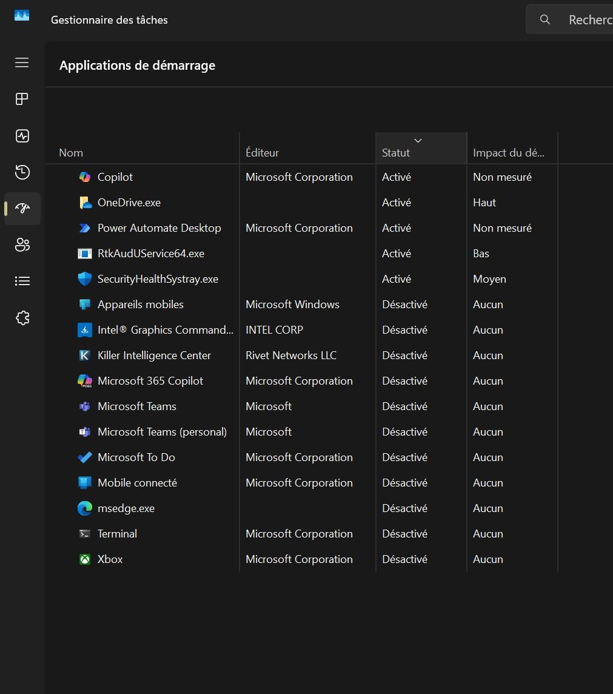This screenshot has height=694, width=613.
Task: Click the Killer Intelligence Center icon
Action: (84, 355)
